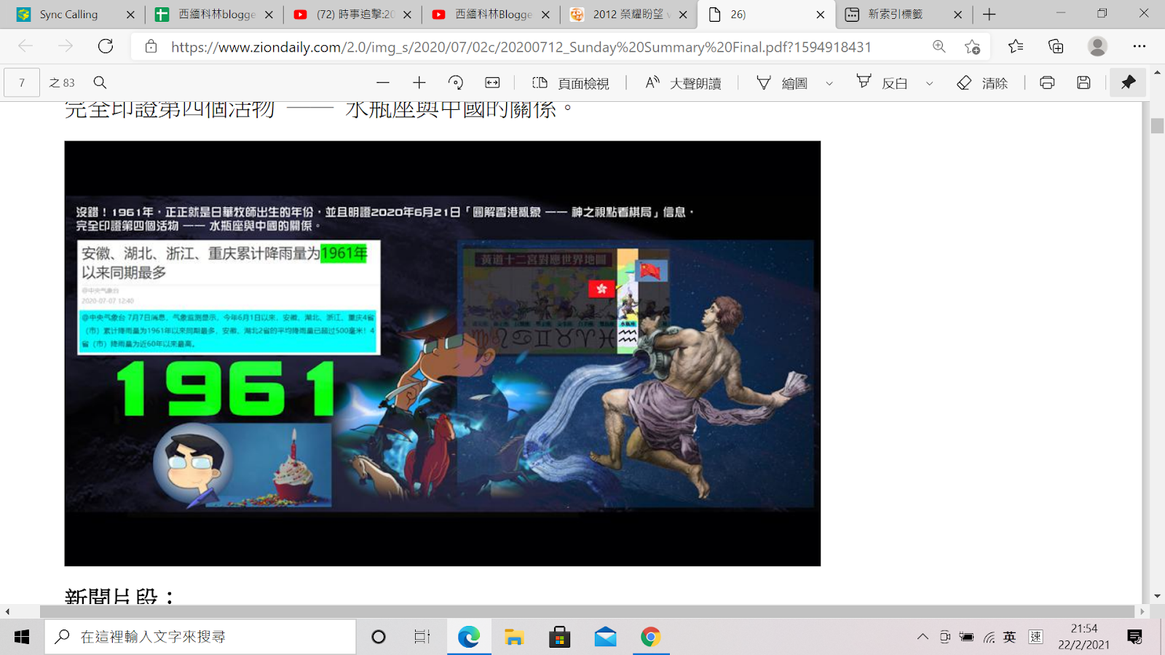The height and width of the screenshot is (655, 1165).
Task: Switch to the 新索引標籤 tab
Action: point(896,15)
